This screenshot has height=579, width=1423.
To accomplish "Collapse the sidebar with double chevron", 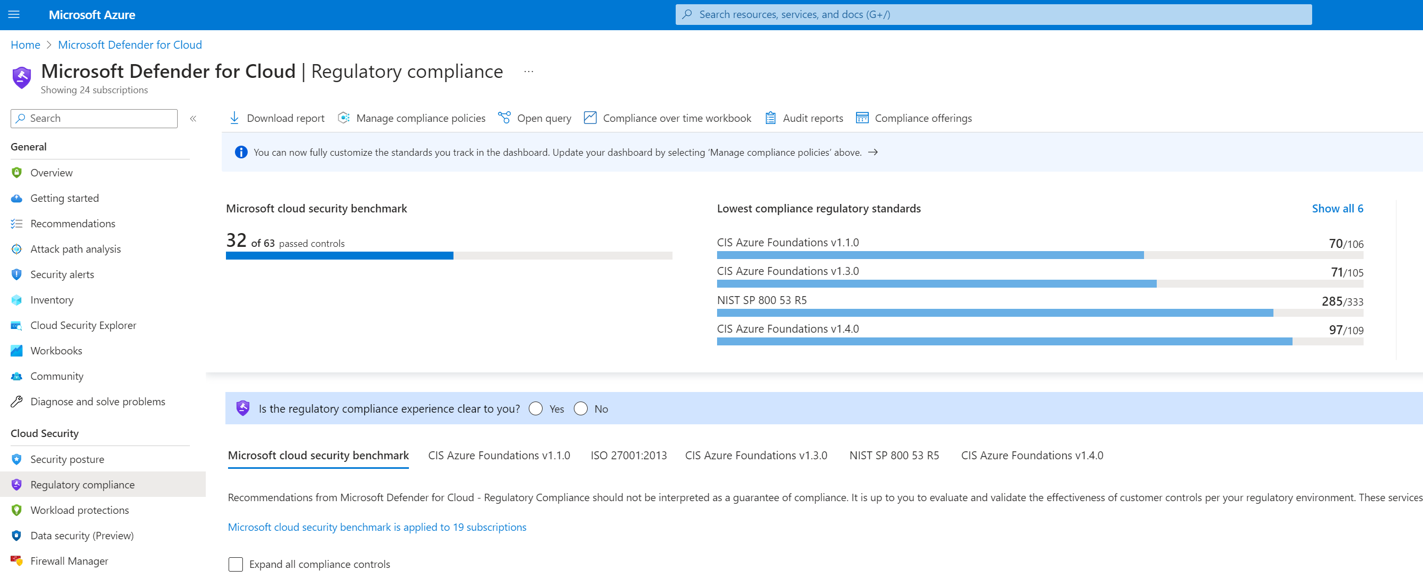I will tap(194, 119).
